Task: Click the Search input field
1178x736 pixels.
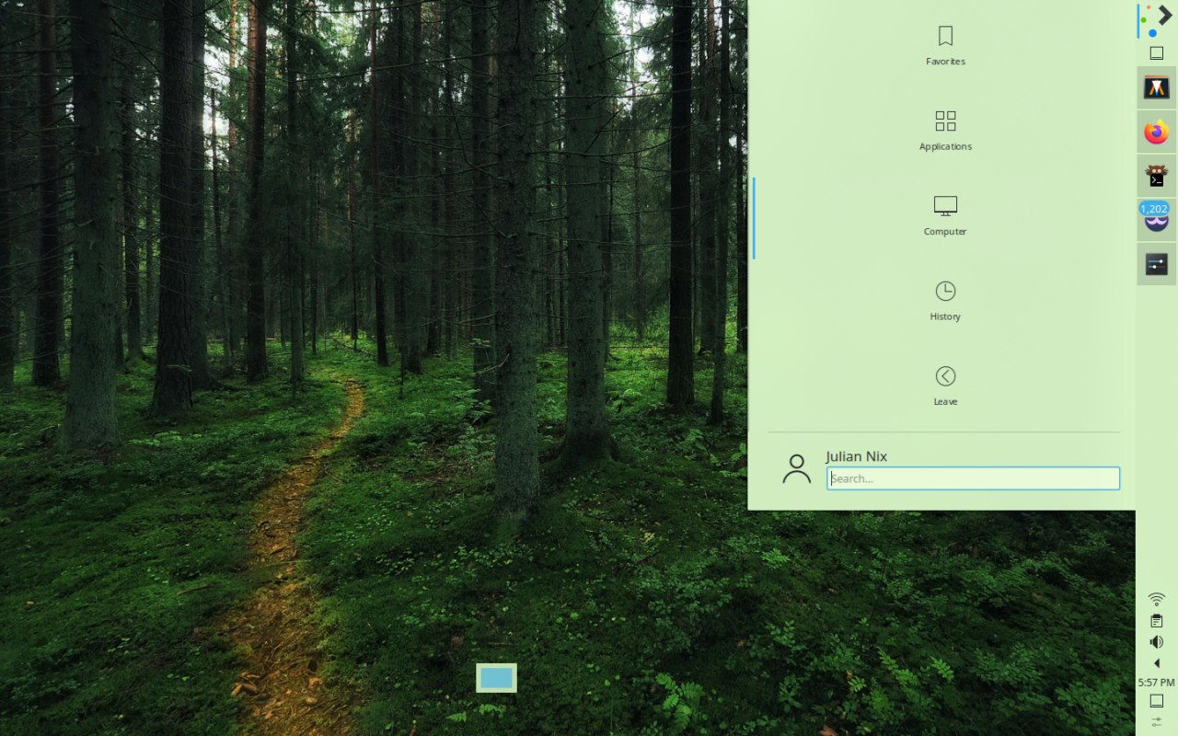Action: coord(973,478)
